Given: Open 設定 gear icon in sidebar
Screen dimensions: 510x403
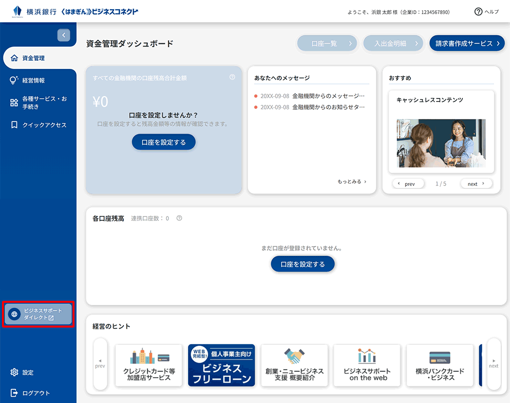Looking at the screenshot, I should 14,372.
